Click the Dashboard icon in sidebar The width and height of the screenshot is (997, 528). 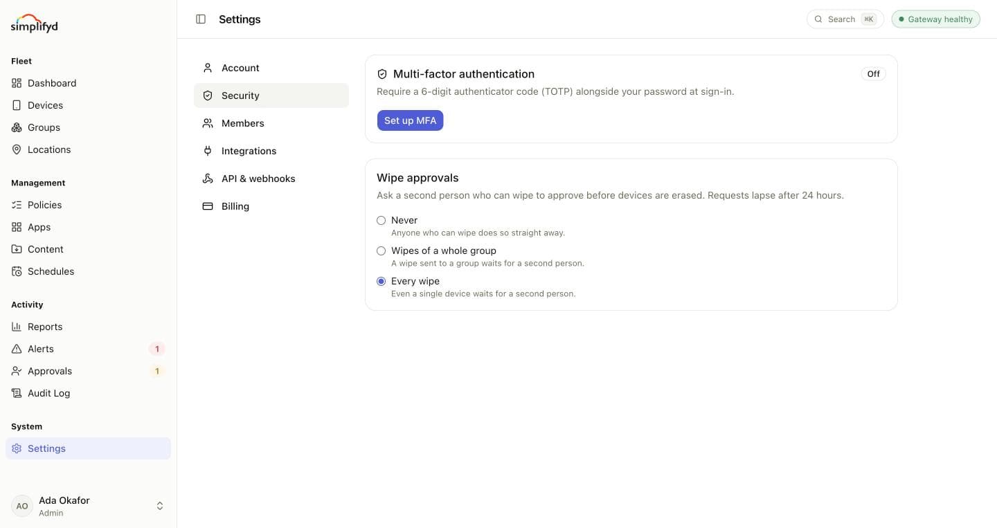(17, 83)
